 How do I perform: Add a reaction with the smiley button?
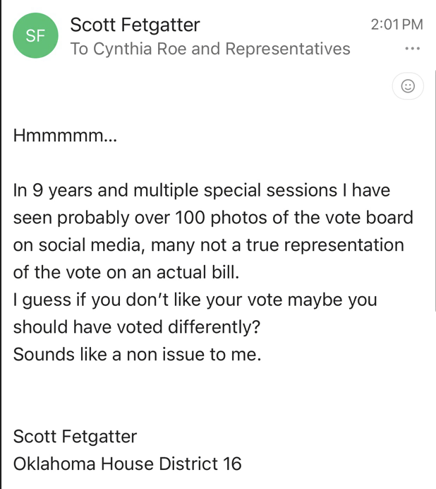[x=408, y=86]
